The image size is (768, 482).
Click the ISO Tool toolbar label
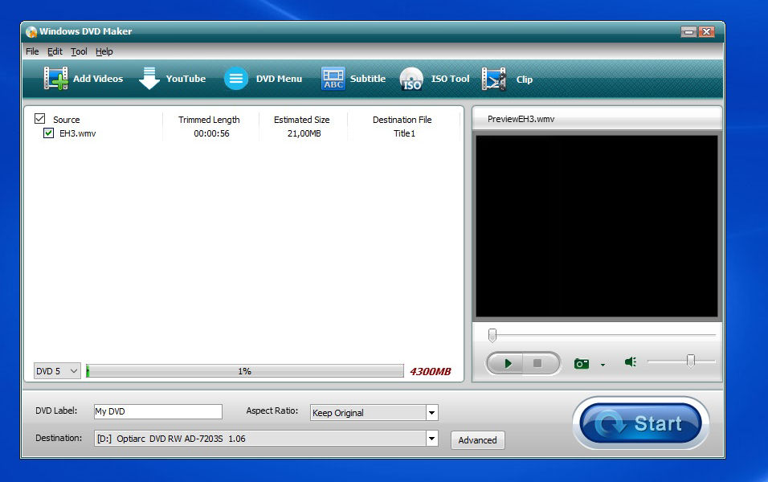pyautogui.click(x=450, y=79)
